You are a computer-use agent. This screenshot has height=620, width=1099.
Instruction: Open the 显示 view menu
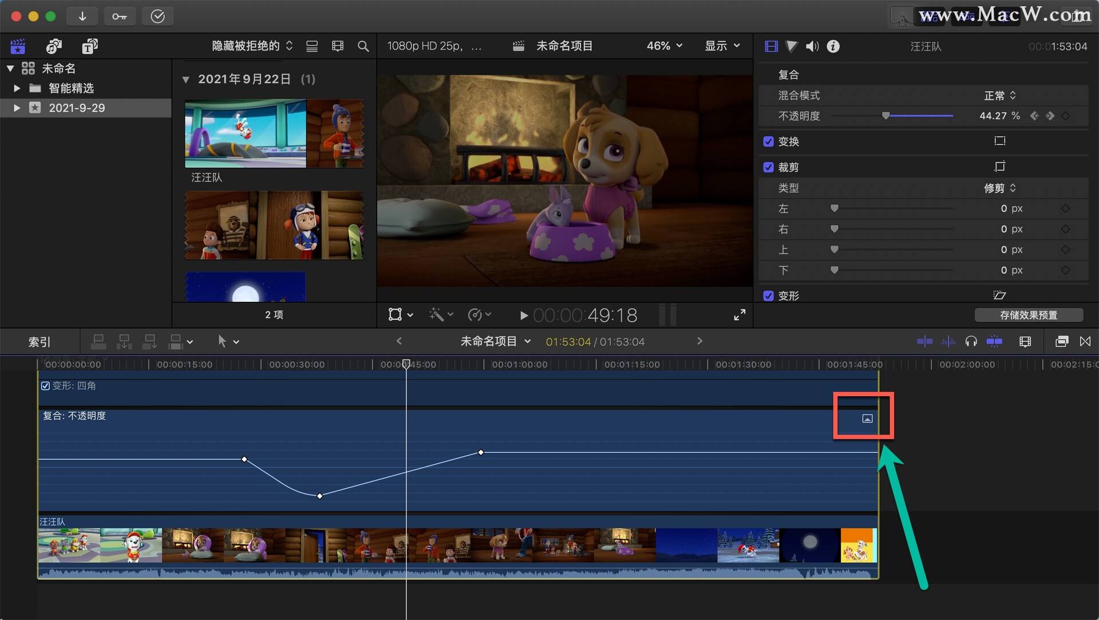pyautogui.click(x=722, y=46)
